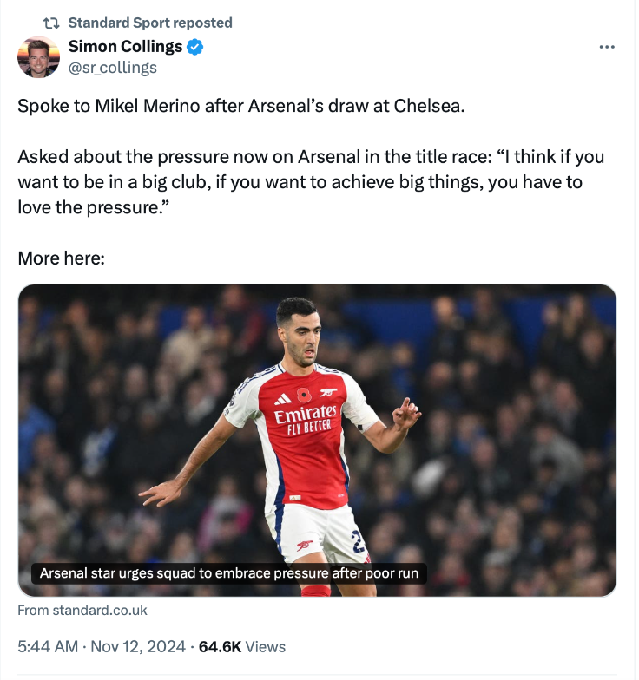Follow the 'From standard.co.uk' source link
The width and height of the screenshot is (639, 680).
point(82,611)
